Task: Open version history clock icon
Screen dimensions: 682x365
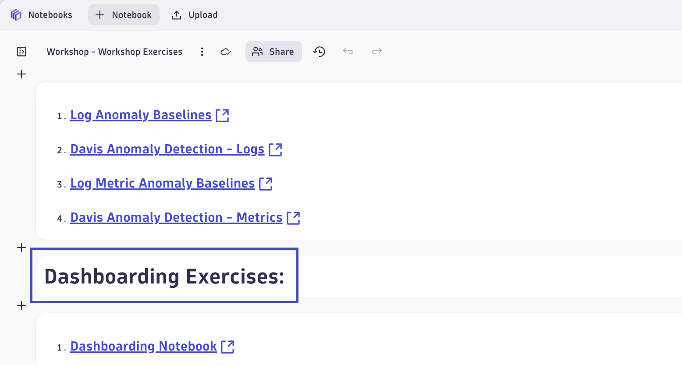Action: [x=319, y=52]
